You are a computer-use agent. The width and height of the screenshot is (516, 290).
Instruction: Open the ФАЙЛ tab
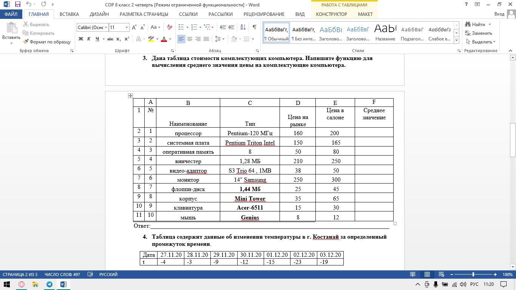[x=11, y=14]
